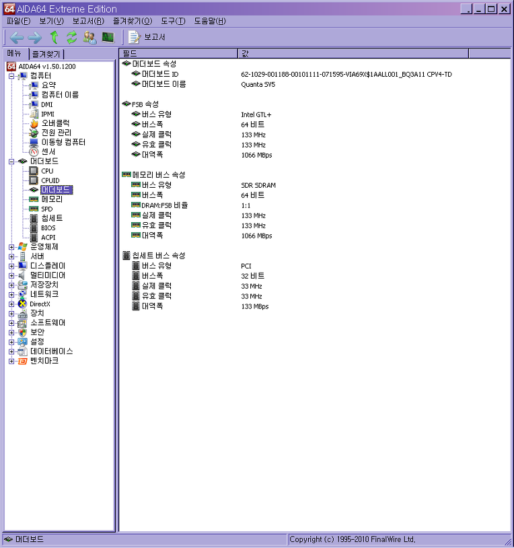
Task: Expand the 멀티미디어 tree node
Action: point(11,275)
